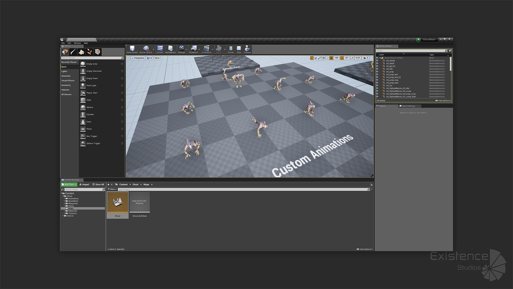Select the Lights category
The width and height of the screenshot is (513, 289).
coord(64,71)
